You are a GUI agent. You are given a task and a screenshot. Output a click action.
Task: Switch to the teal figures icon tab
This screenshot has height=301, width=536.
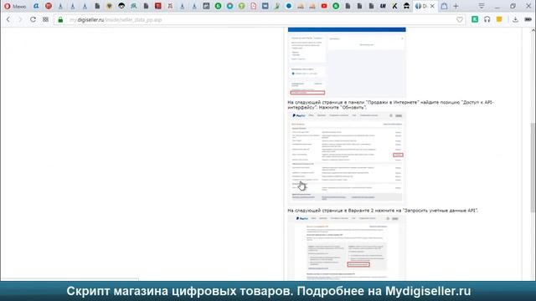click(134, 6)
